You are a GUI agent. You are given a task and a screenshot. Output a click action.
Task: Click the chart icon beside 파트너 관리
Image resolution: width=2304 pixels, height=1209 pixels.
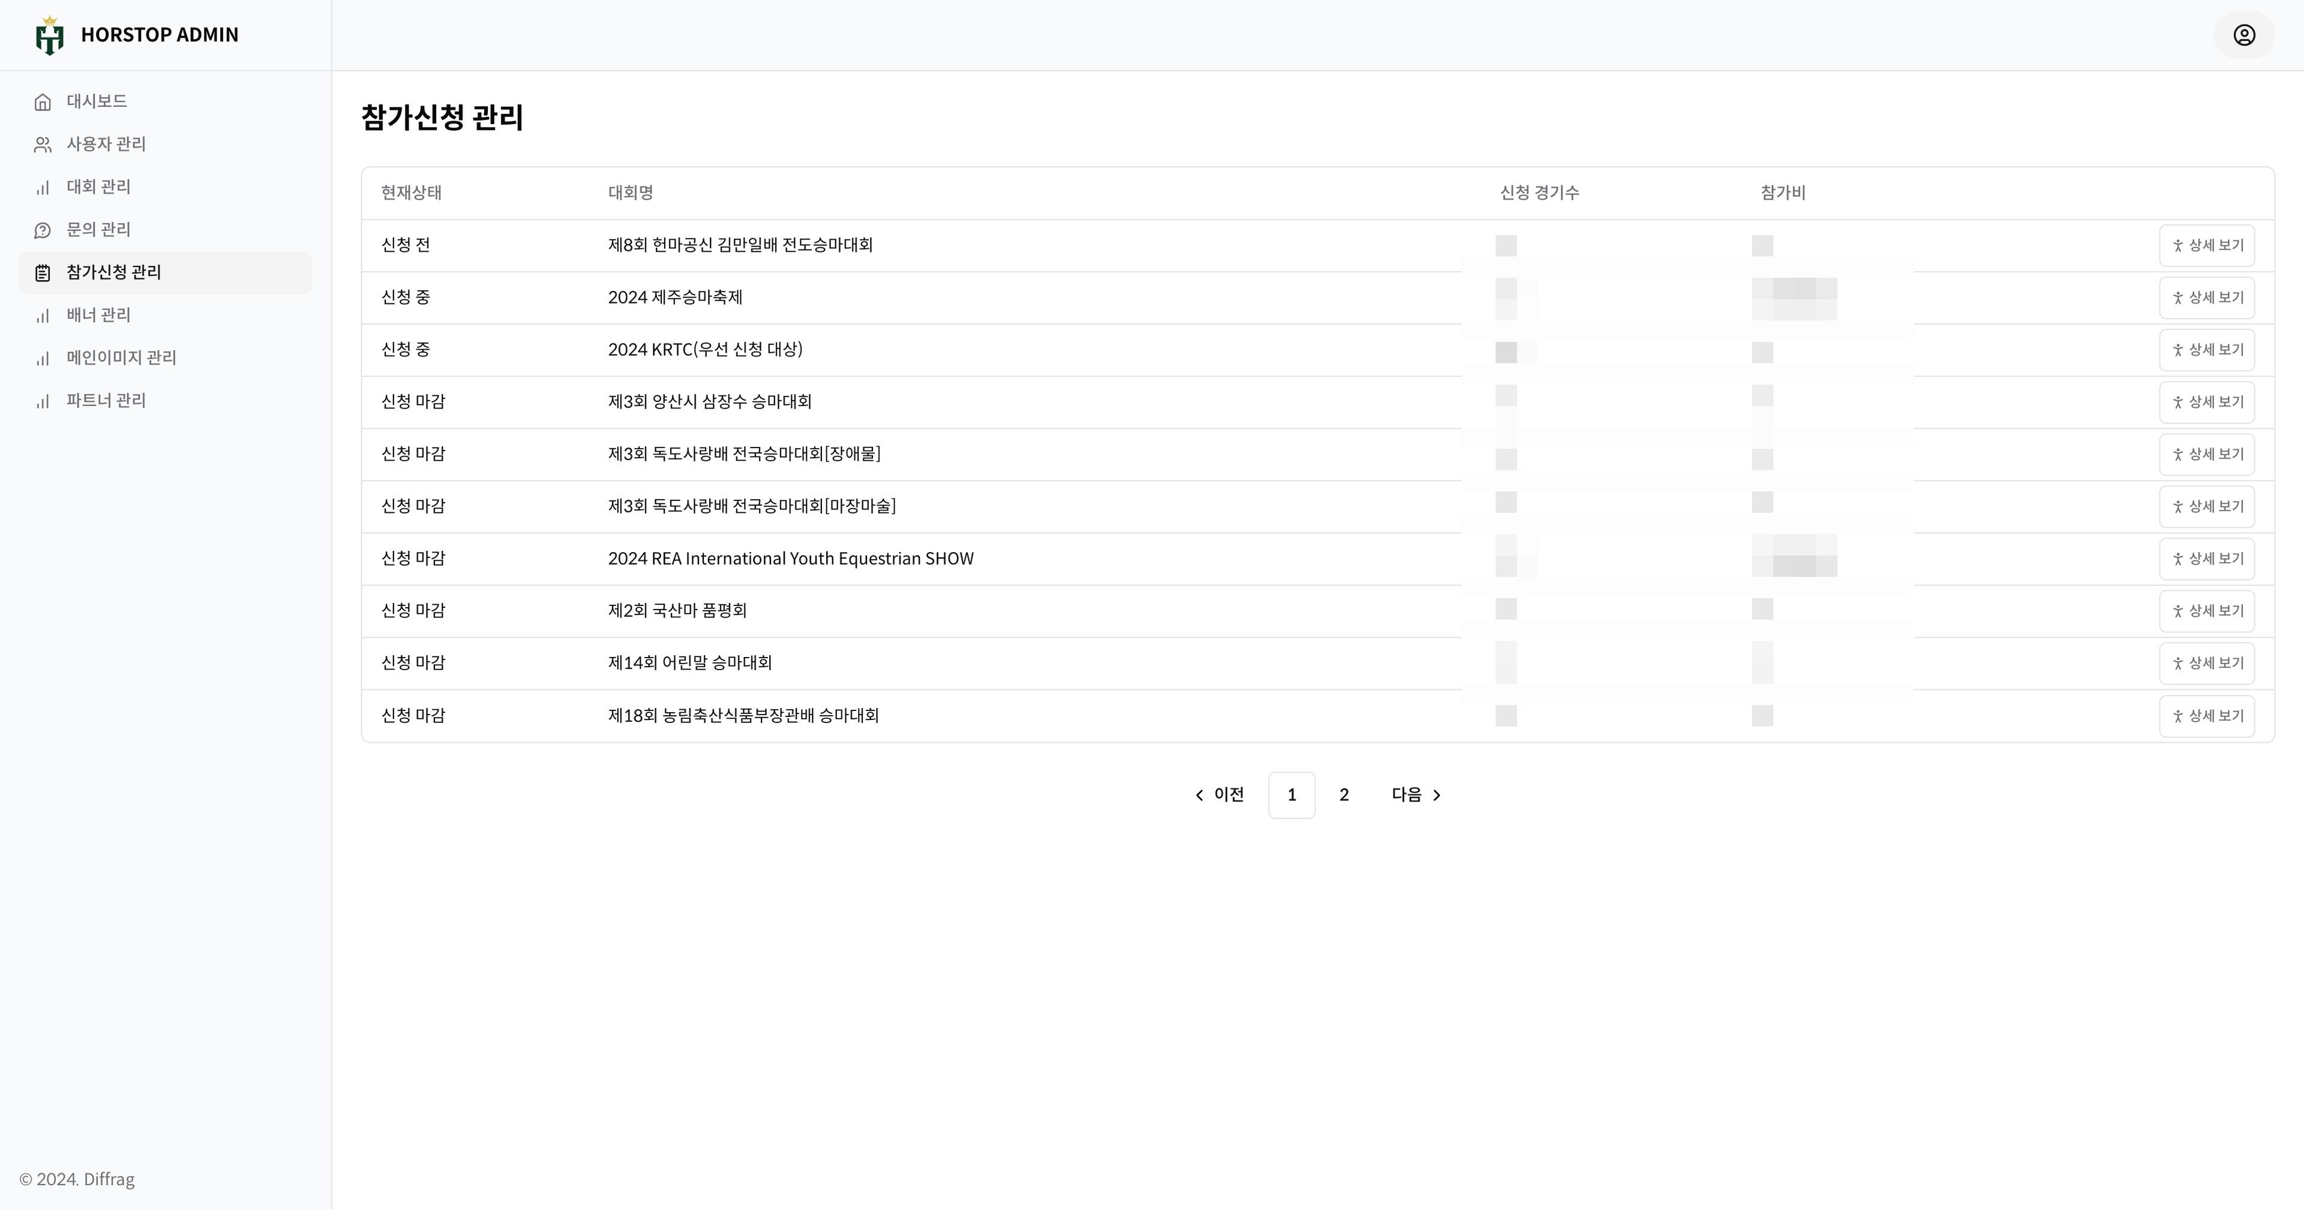coord(42,401)
